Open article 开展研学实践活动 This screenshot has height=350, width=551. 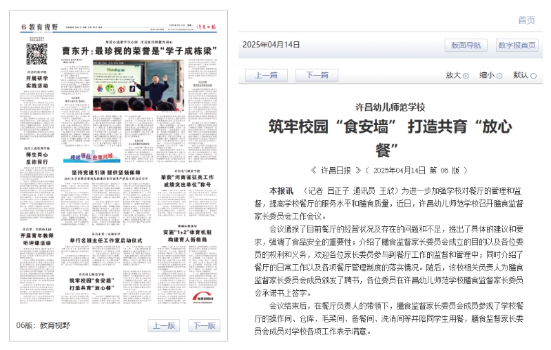[x=37, y=82]
